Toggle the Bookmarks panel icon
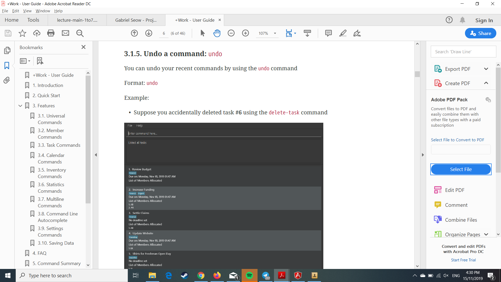 point(7,65)
